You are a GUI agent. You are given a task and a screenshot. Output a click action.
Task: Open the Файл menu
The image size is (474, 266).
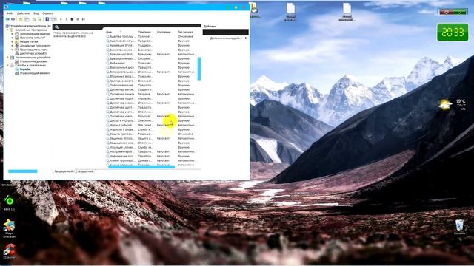point(10,13)
